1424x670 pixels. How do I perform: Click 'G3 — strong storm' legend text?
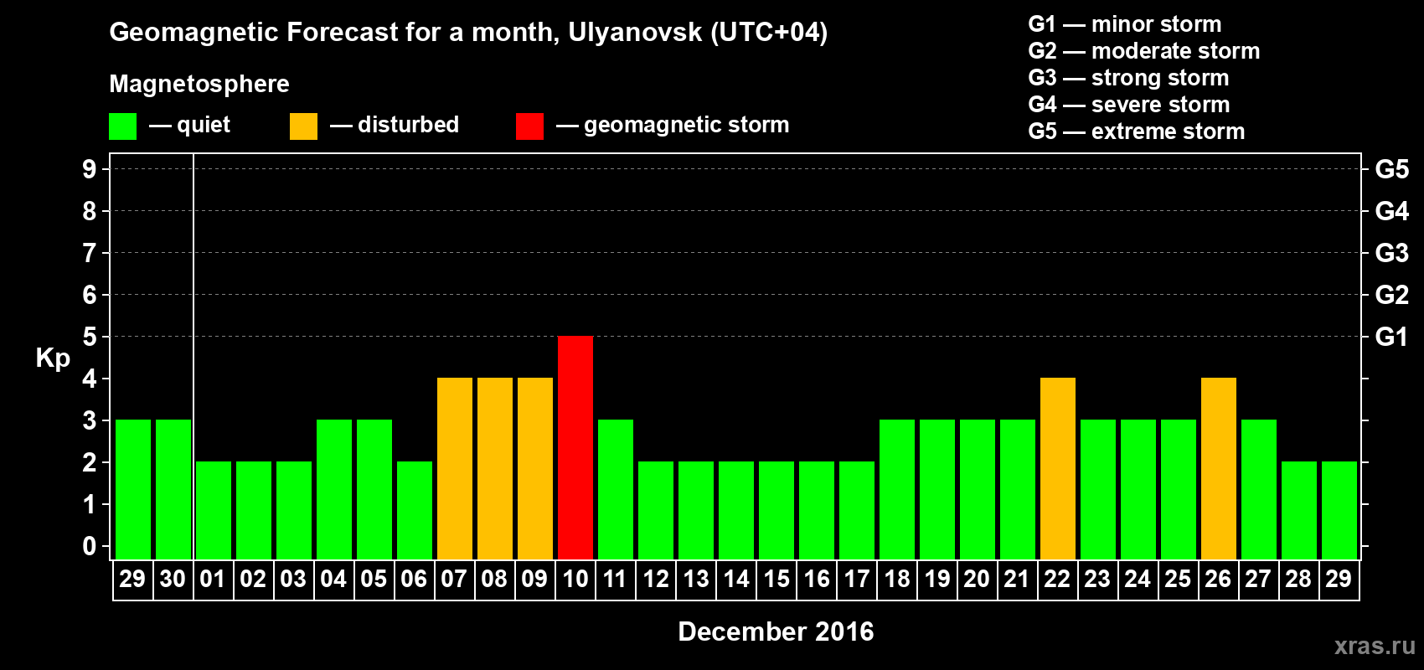pos(1129,78)
